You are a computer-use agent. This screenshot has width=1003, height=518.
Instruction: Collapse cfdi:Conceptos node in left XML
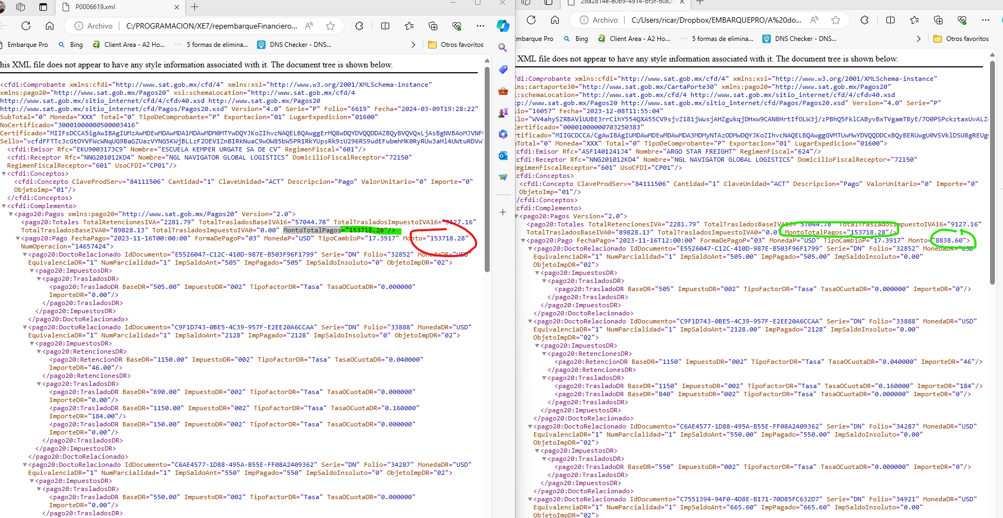(x=4, y=174)
